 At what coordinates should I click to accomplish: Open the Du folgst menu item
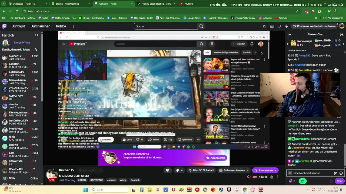(18, 26)
